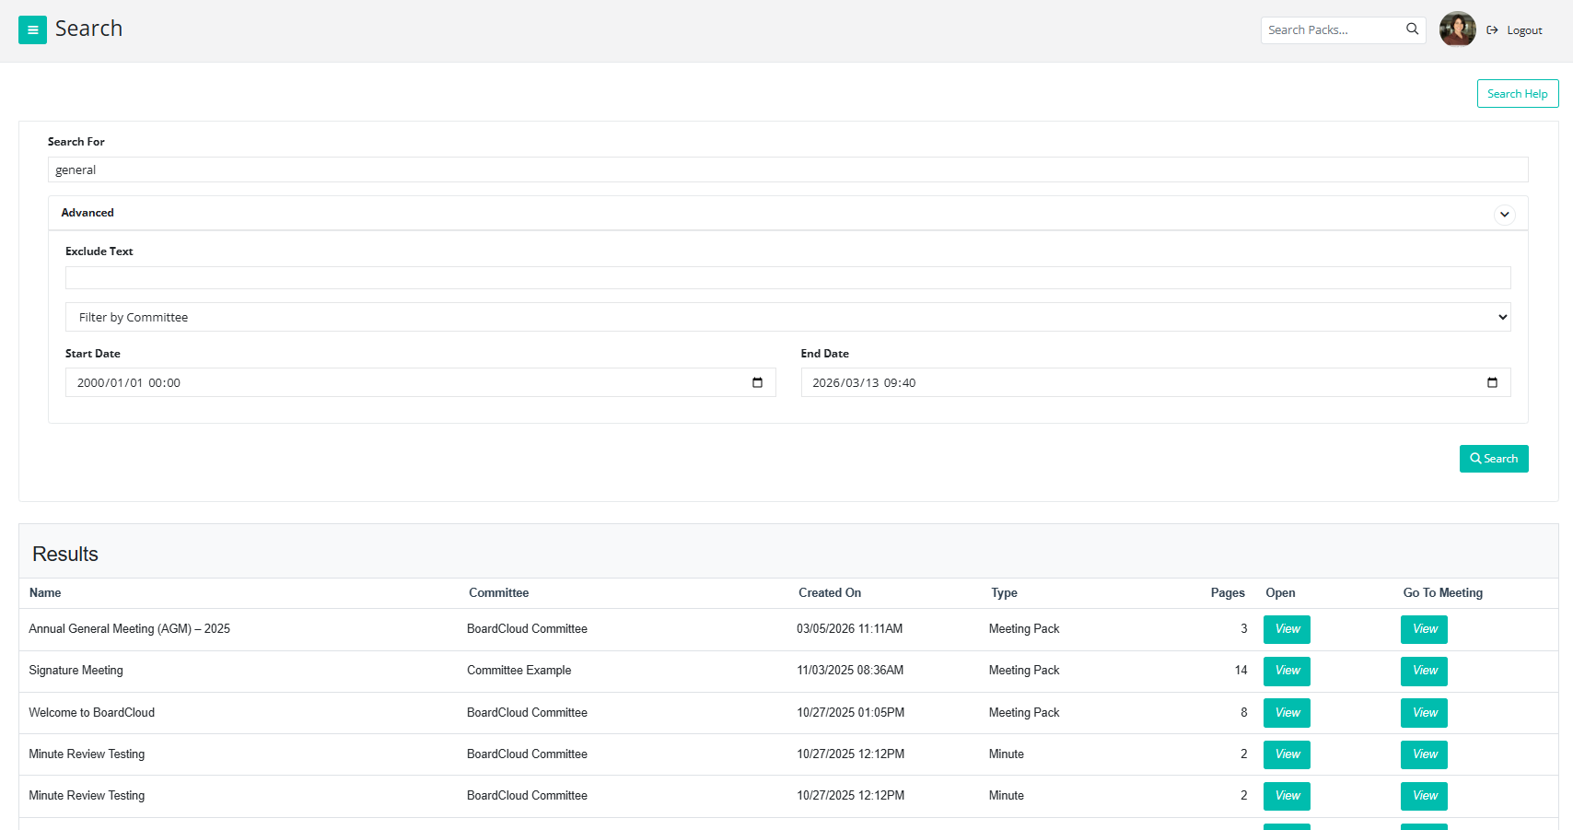
Task: Click the Advanced section header
Action: pos(87,213)
